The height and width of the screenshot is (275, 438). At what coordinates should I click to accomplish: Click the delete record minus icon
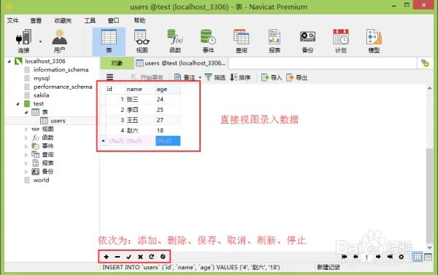118,257
